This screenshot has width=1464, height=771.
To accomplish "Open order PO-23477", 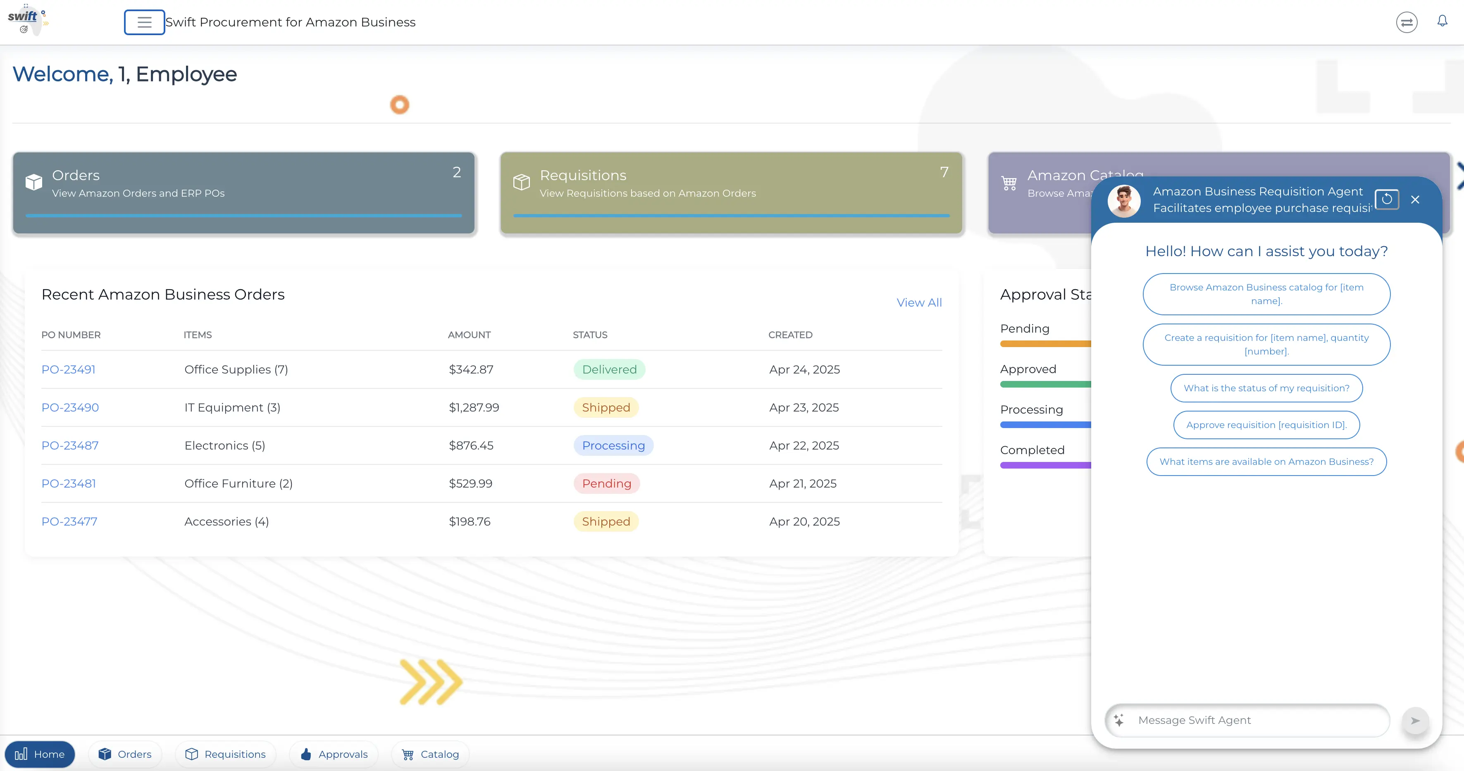I will point(69,521).
